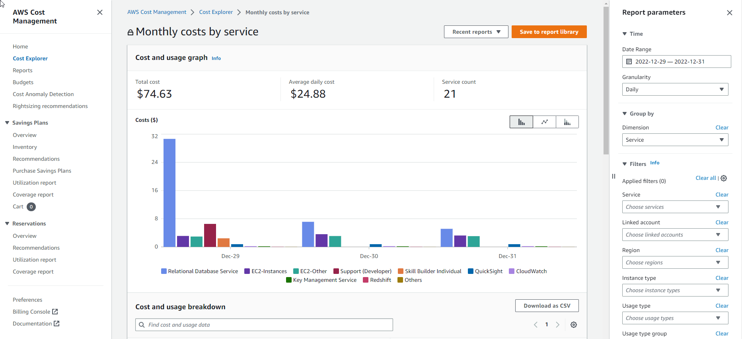
Task: Clear the Dimension grouping
Action: pyautogui.click(x=722, y=127)
